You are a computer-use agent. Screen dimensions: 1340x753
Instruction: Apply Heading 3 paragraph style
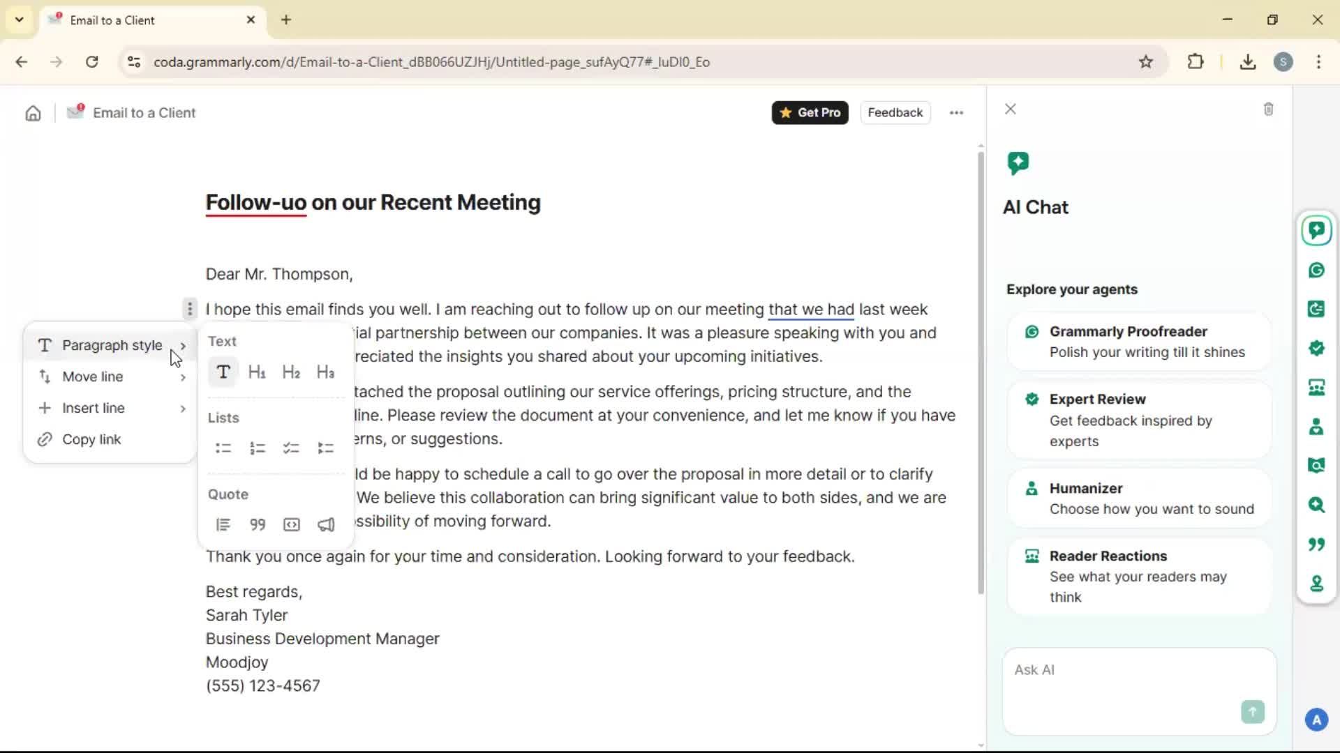325,372
